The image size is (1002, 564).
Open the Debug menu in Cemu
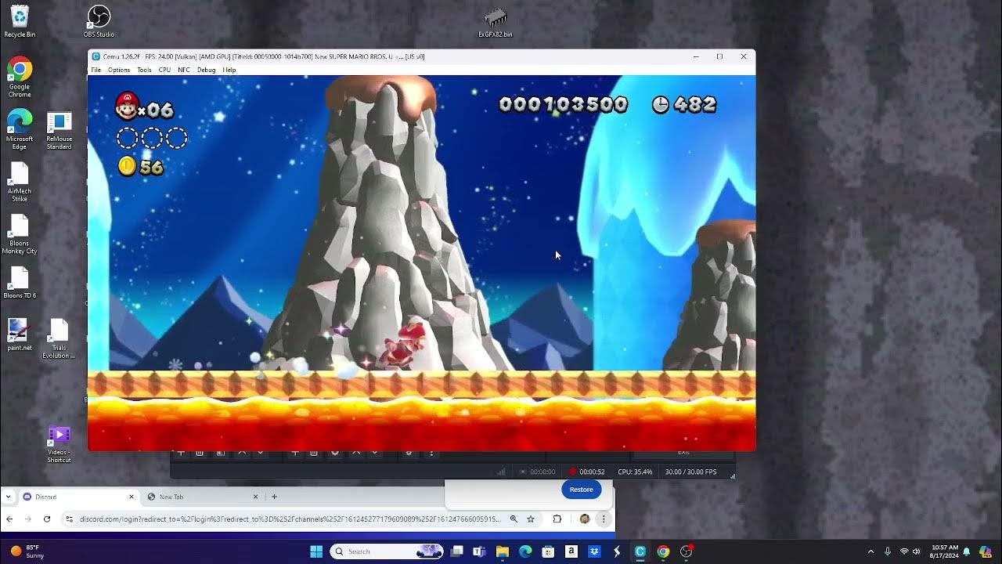coord(206,70)
